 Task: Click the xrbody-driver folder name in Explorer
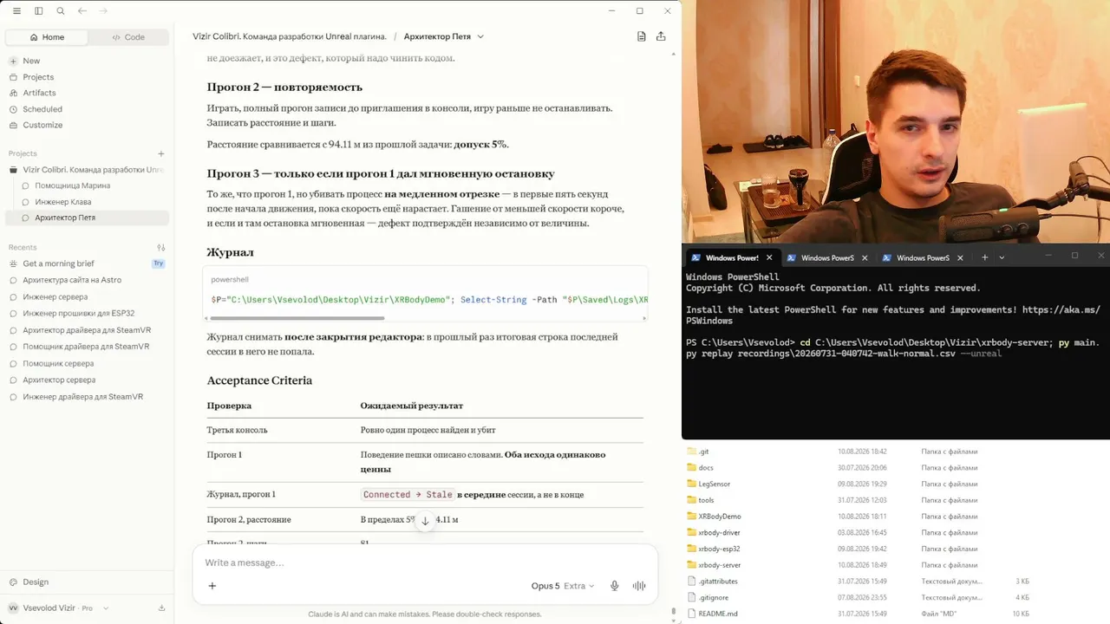[x=719, y=533]
